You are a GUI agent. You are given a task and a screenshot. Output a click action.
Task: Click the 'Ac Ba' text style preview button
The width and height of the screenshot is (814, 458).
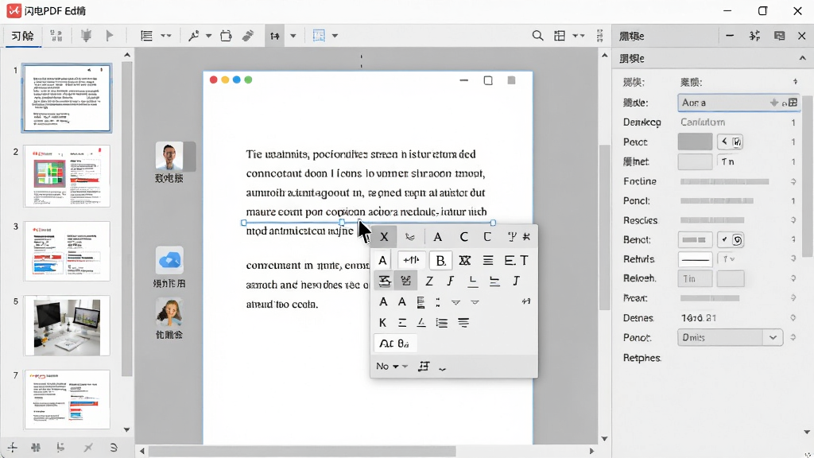pyautogui.click(x=394, y=343)
